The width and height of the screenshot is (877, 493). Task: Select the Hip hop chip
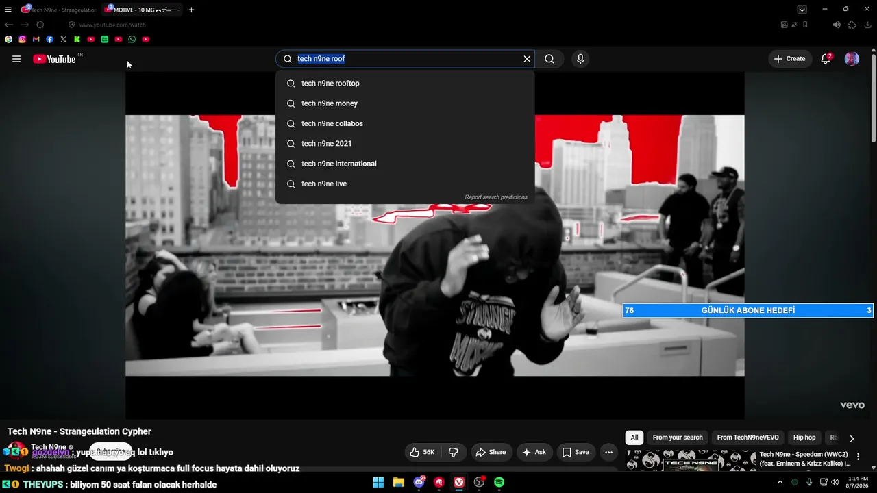(x=804, y=438)
